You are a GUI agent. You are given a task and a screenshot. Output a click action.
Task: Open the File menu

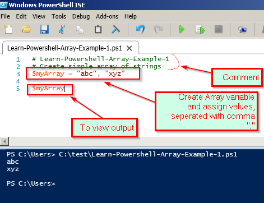(5, 16)
